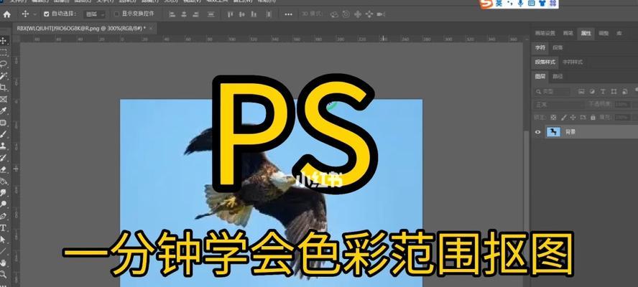Open the three-dots more align options
Viewport: 638px width, 287px height.
pyautogui.click(x=289, y=14)
